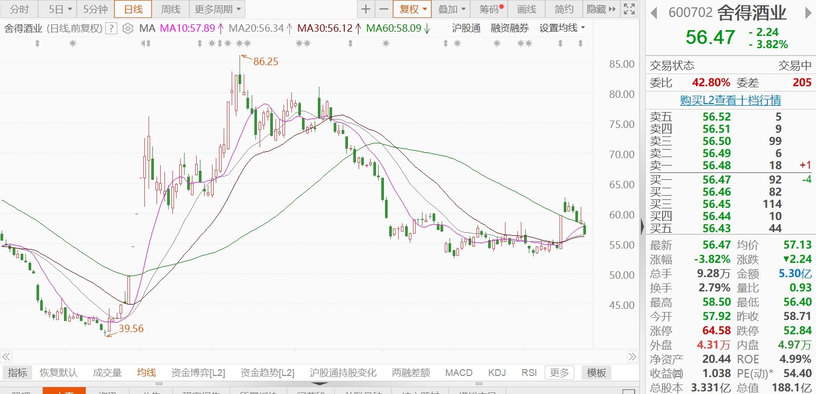The height and width of the screenshot is (394, 816).
Task: Switch to 分时 intraday tab
Action: [x=20, y=9]
